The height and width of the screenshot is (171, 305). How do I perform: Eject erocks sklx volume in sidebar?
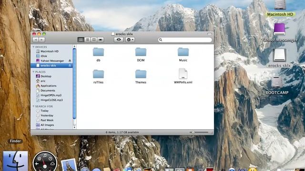pyautogui.click(x=70, y=66)
